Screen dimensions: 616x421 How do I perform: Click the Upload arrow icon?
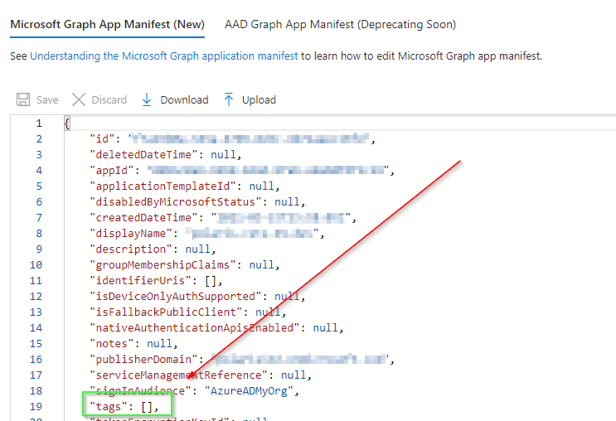[x=229, y=99]
